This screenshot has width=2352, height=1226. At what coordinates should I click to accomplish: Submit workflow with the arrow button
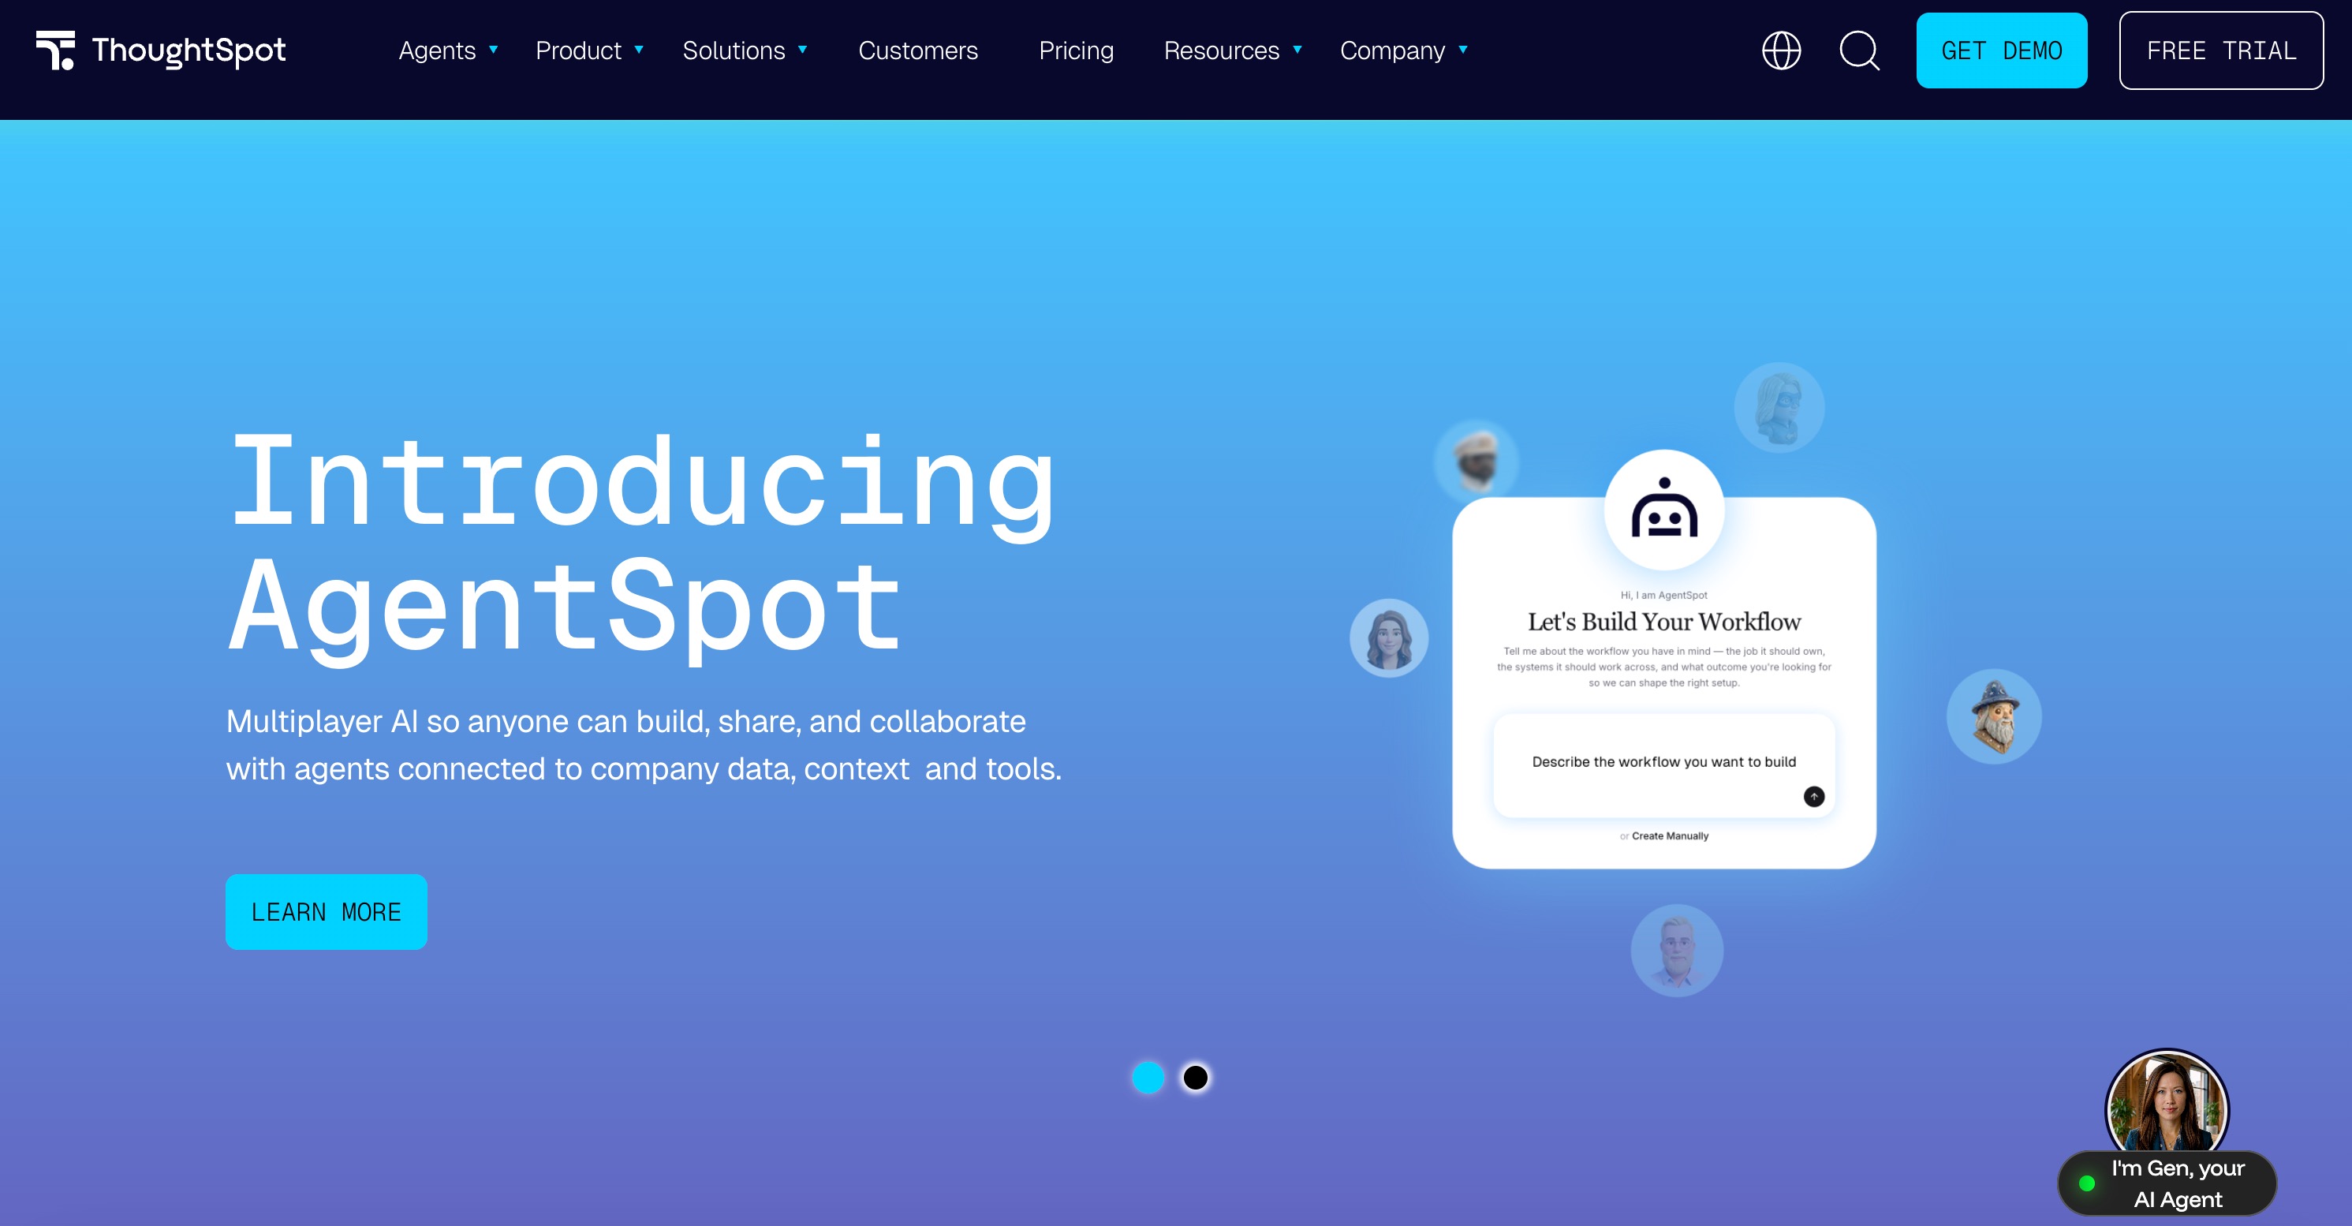point(1814,797)
